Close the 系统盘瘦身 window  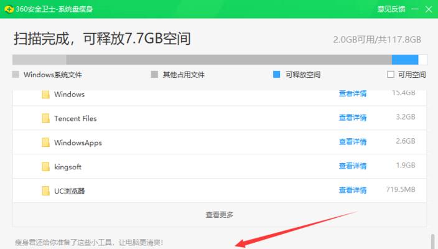pyautogui.click(x=429, y=9)
